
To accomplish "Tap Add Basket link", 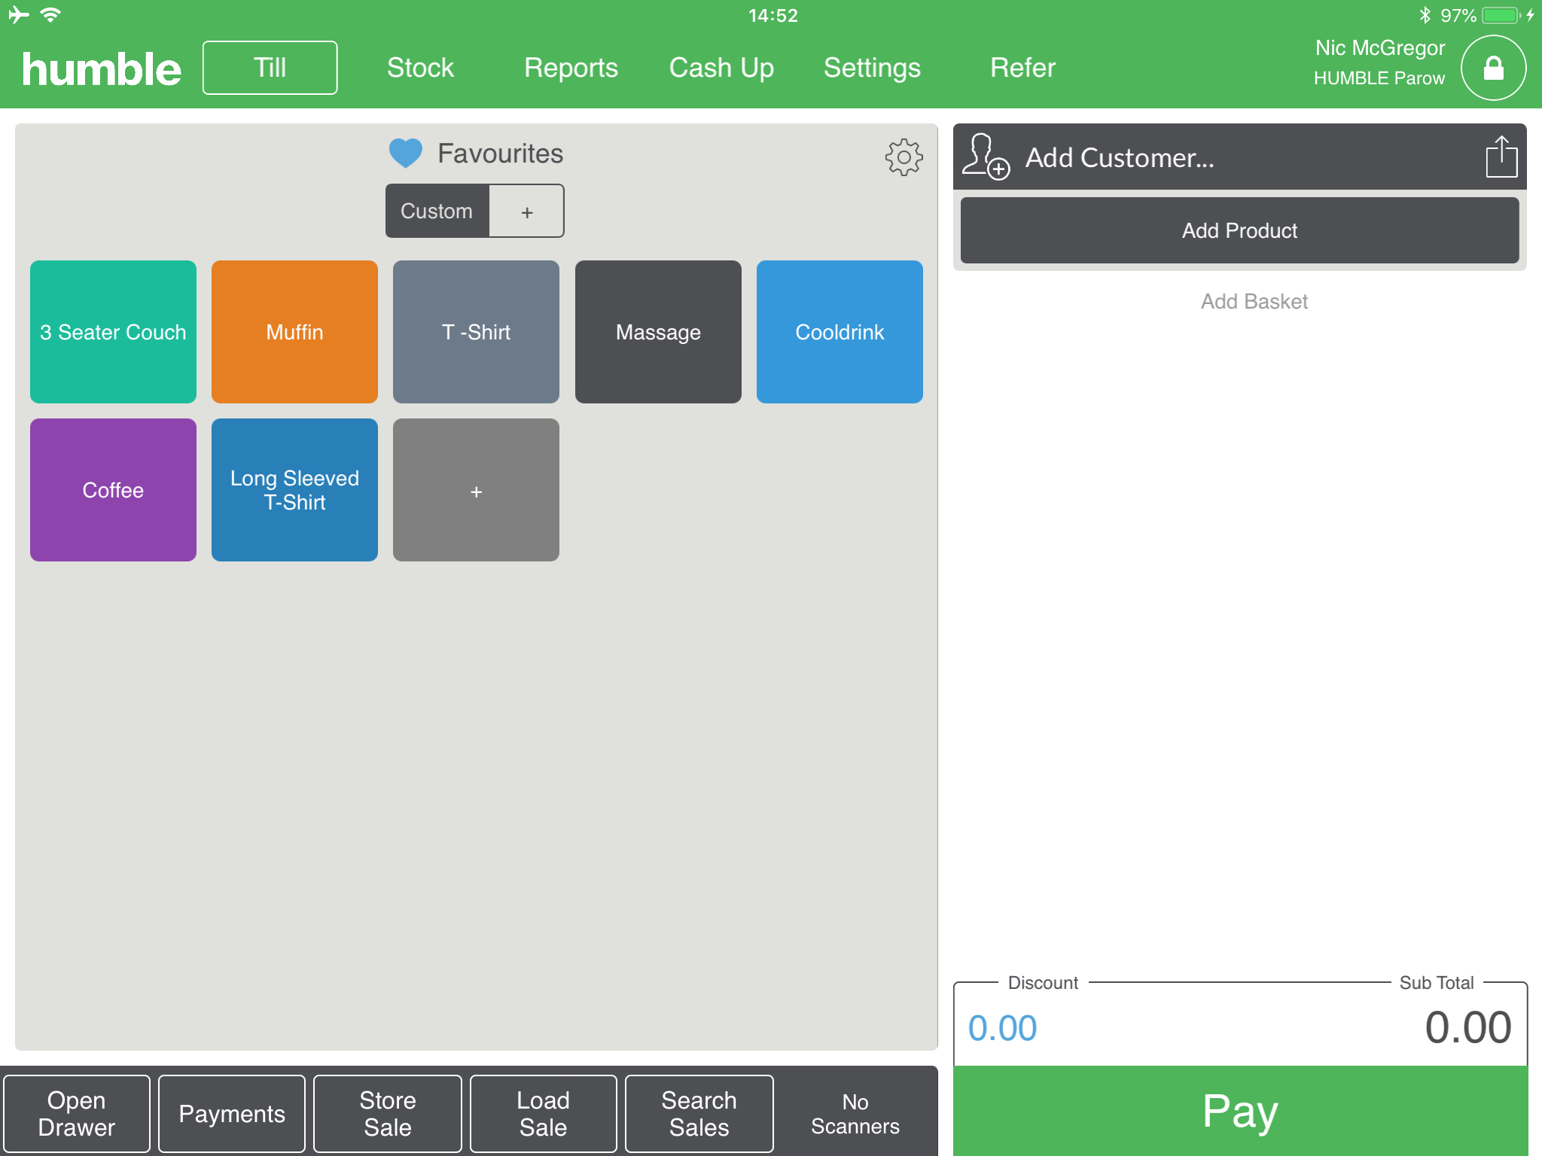I will pos(1254,302).
